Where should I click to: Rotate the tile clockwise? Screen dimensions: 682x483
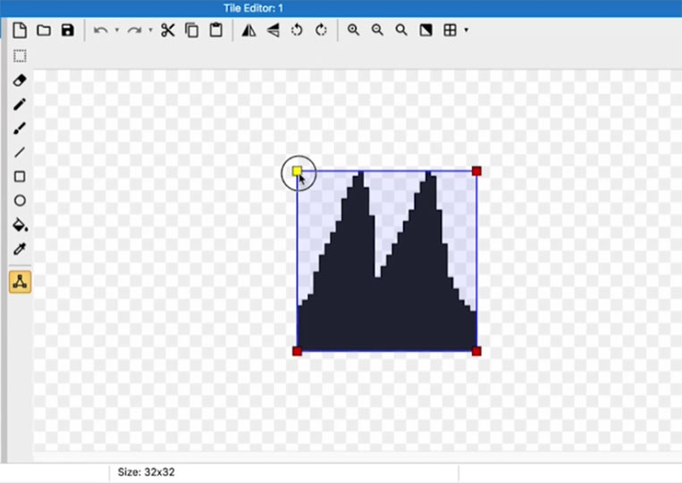coord(321,30)
